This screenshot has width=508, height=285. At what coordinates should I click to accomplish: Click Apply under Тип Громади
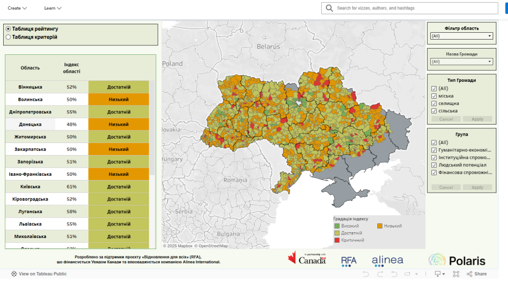(477, 119)
